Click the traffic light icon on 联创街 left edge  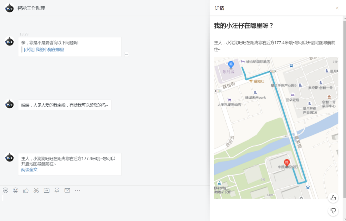(218, 91)
